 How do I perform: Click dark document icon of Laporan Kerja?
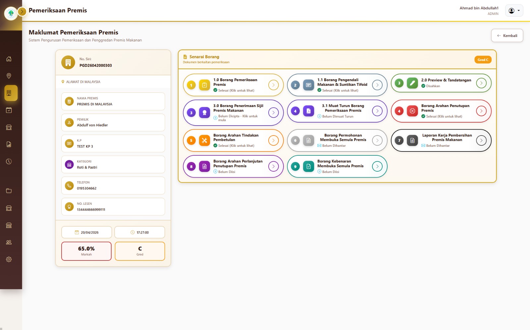click(x=412, y=140)
